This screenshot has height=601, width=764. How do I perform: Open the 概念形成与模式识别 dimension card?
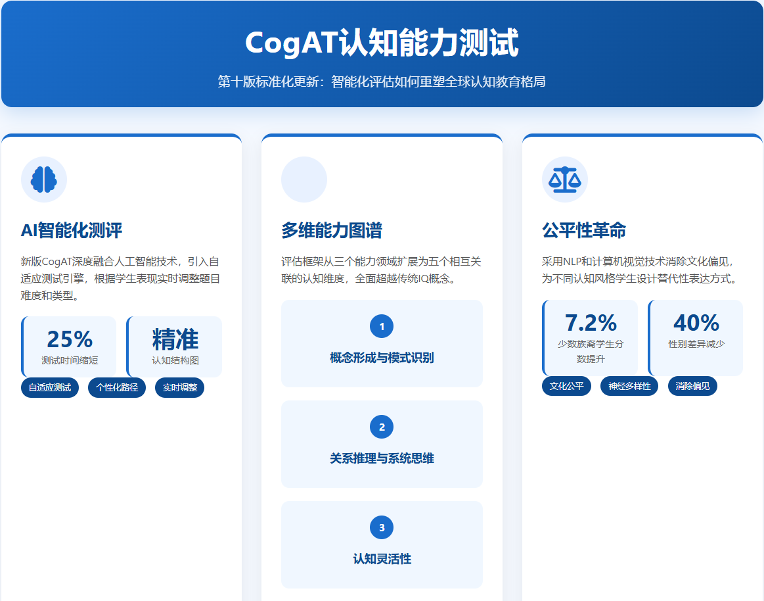pyautogui.click(x=382, y=344)
